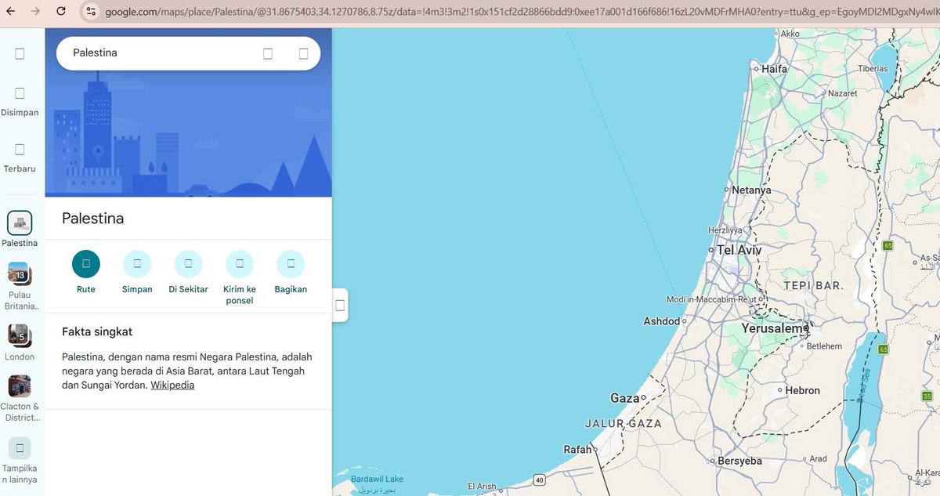This screenshot has width=940, height=496.
Task: Click Arad label on the map
Action: [818, 459]
